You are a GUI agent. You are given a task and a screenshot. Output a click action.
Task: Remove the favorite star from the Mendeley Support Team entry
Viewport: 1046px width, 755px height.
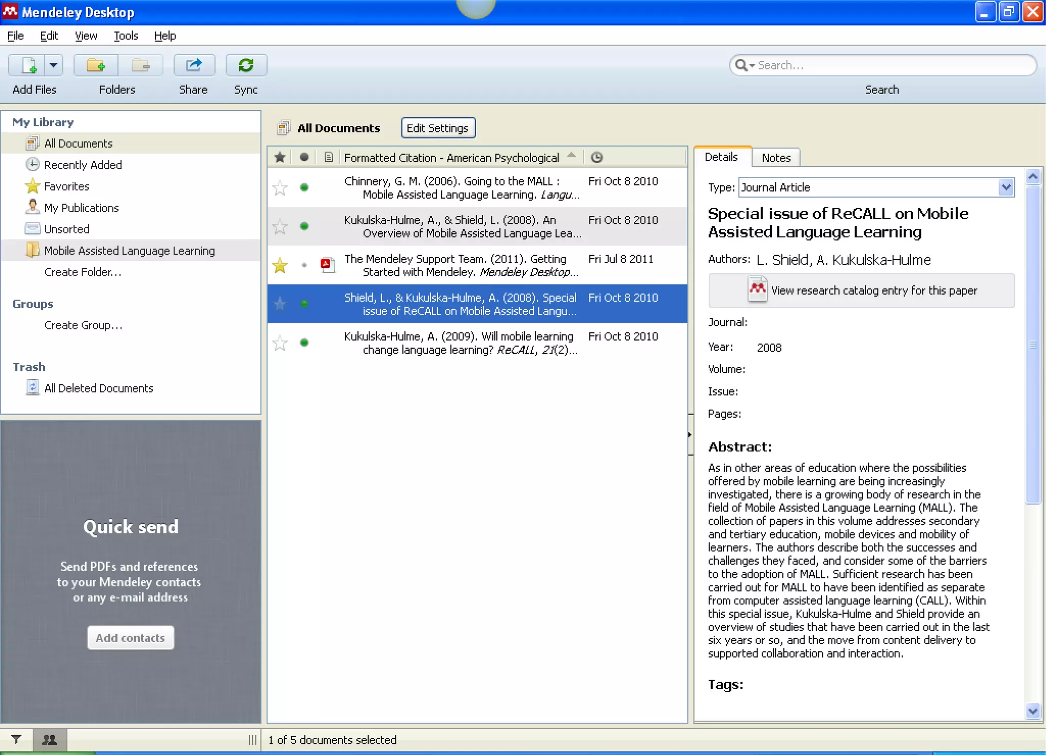point(280,265)
